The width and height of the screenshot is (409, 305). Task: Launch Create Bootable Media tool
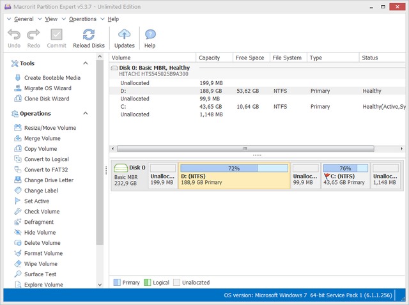click(52, 78)
